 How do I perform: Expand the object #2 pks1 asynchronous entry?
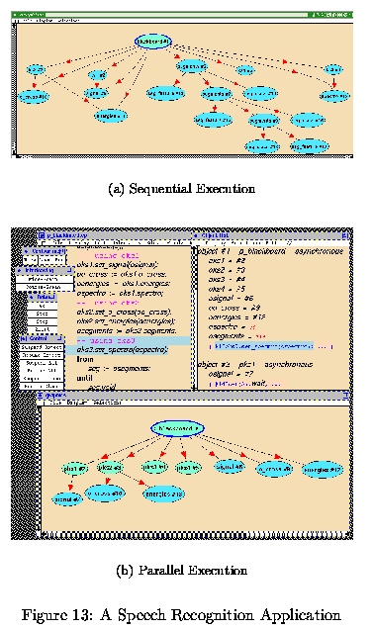coord(255,364)
